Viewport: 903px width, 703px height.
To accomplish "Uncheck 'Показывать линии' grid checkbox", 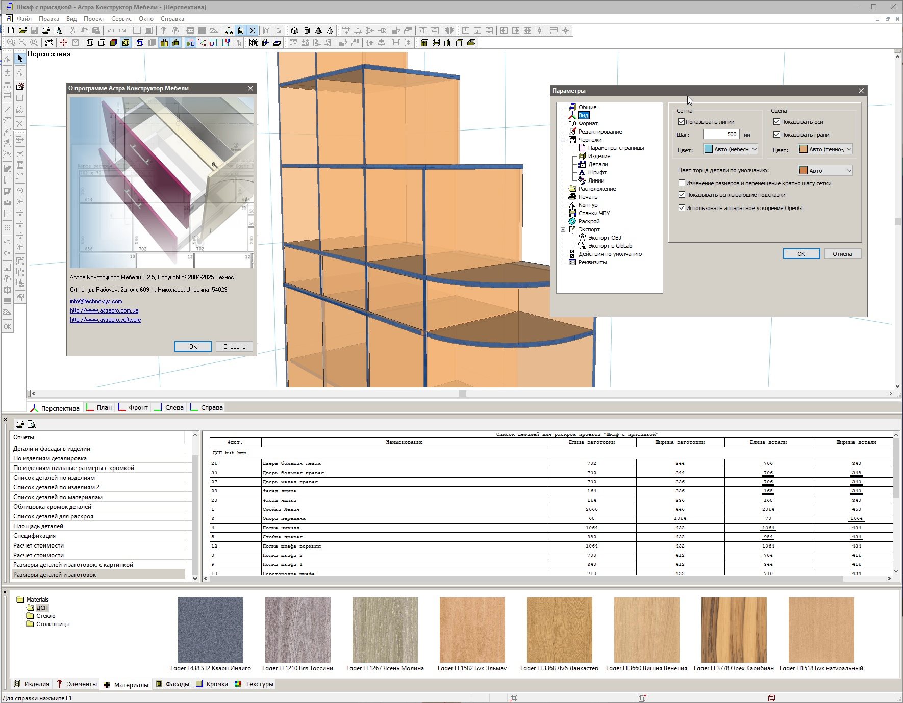I will tap(681, 122).
